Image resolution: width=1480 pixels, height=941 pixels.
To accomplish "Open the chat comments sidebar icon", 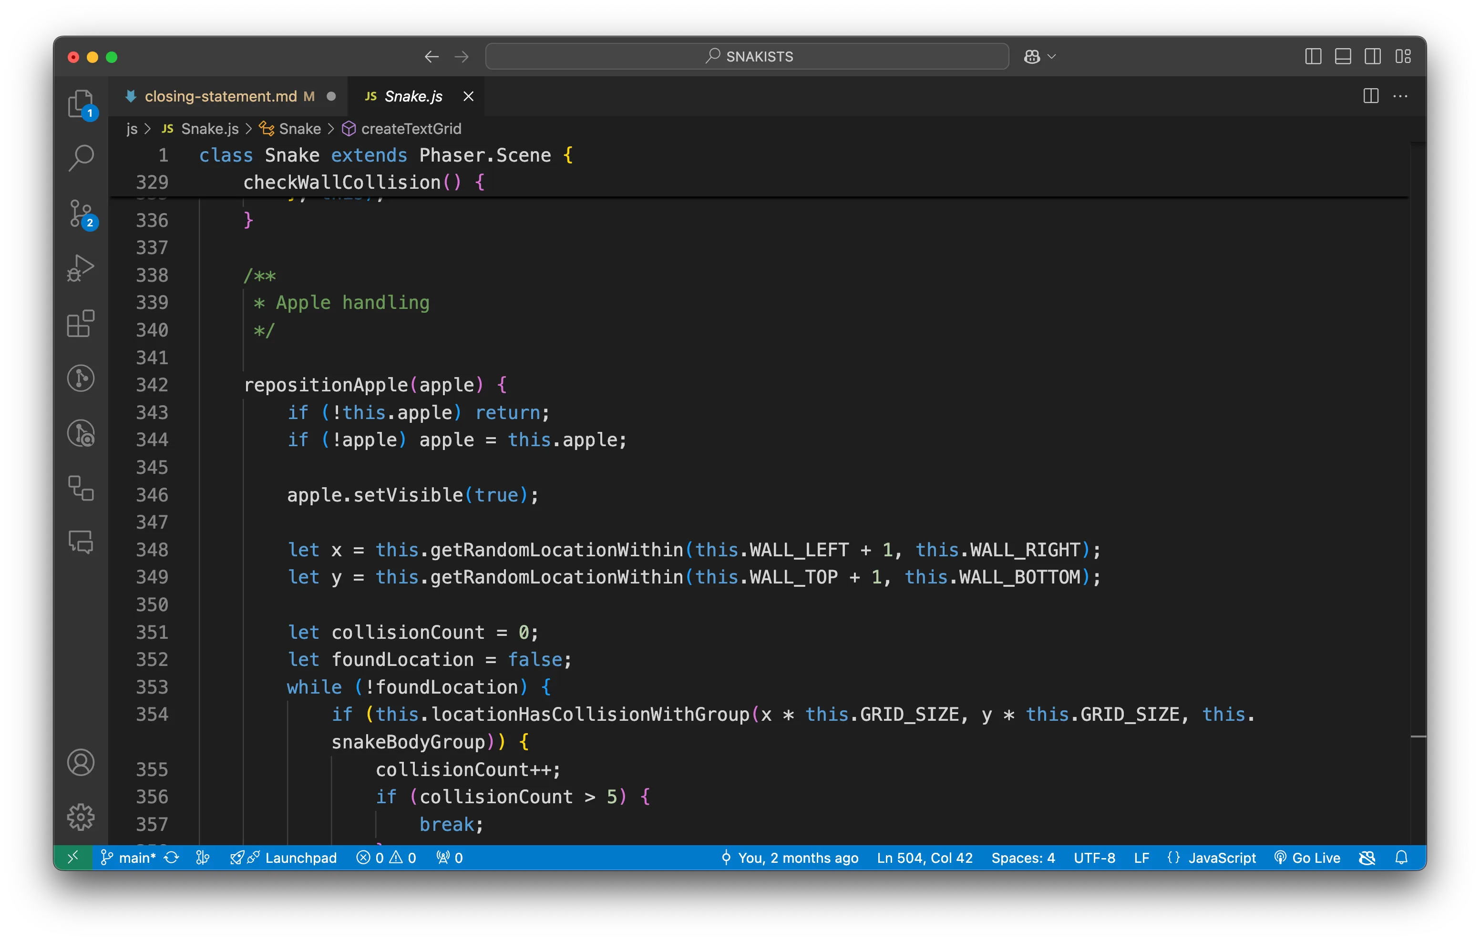I will click(81, 542).
